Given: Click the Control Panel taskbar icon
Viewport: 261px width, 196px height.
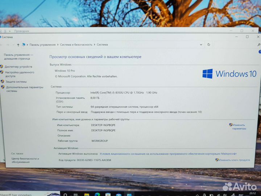Looking at the screenshot, I should click(129, 195).
